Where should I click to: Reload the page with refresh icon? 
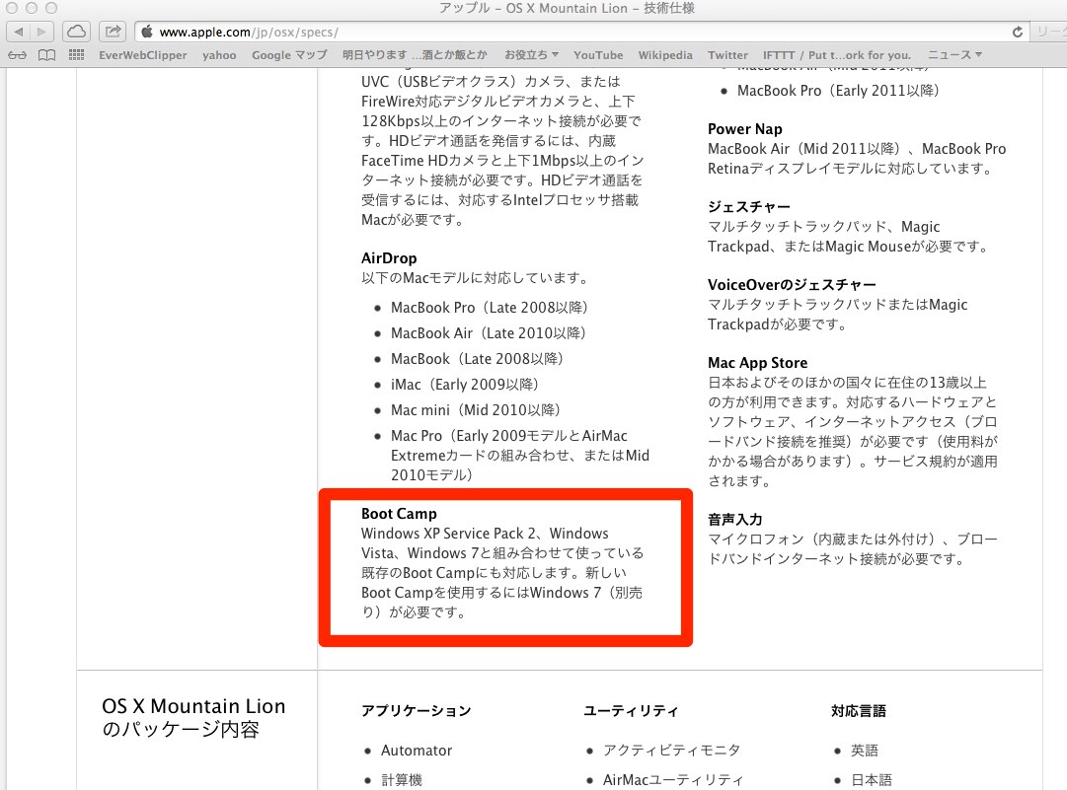[x=1018, y=32]
